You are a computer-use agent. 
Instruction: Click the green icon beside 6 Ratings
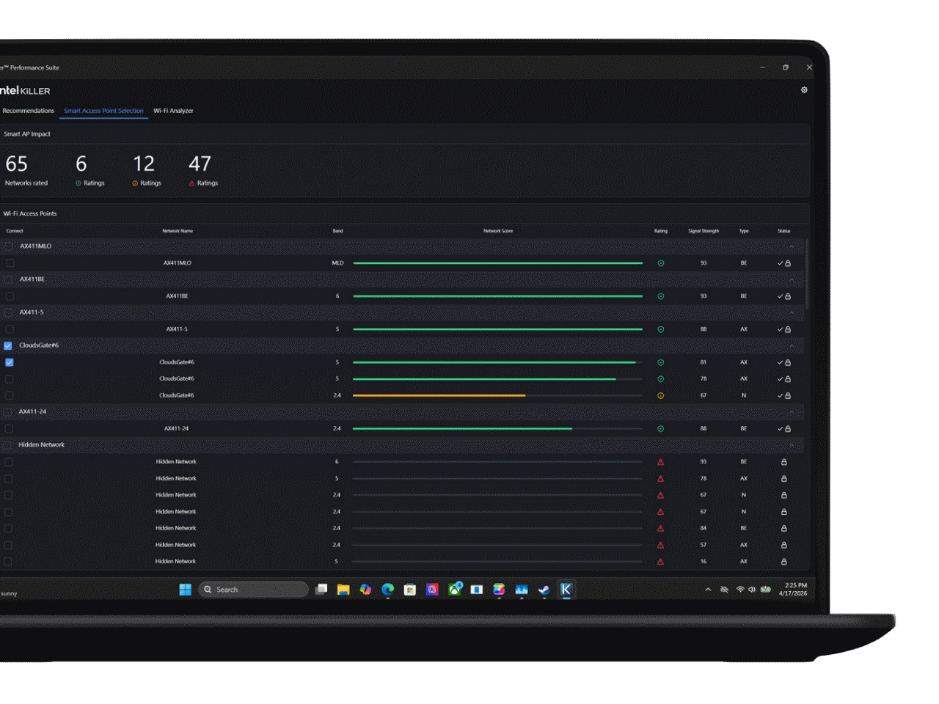(x=78, y=183)
